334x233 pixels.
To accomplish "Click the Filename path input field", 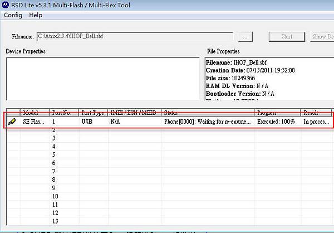I will (135, 36).
